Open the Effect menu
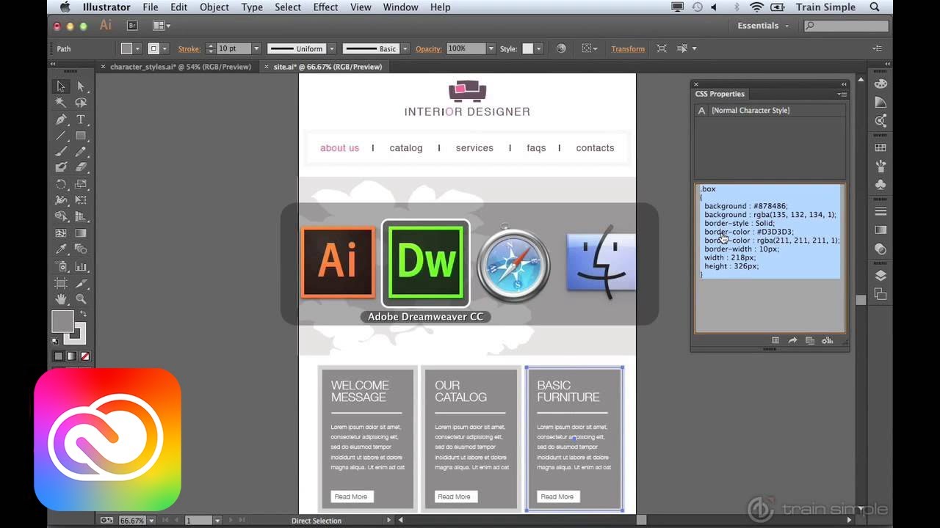940x528 pixels. click(325, 7)
